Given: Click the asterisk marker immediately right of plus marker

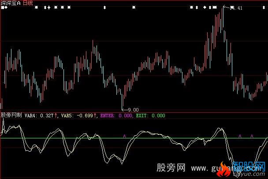Looking at the screenshot, I should pos(56,7).
